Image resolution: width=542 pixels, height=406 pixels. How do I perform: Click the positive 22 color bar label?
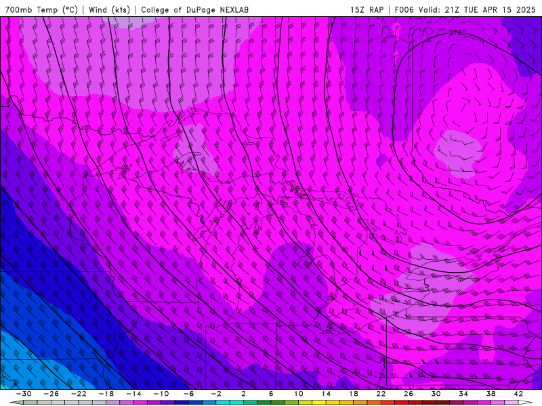[381, 394]
